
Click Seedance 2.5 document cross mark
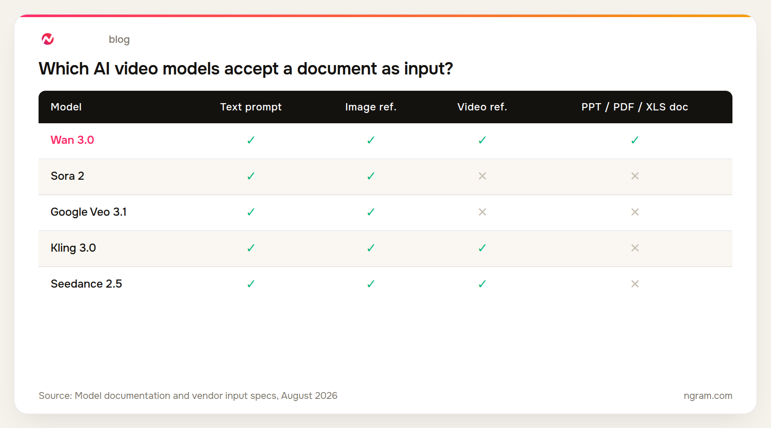[635, 284]
